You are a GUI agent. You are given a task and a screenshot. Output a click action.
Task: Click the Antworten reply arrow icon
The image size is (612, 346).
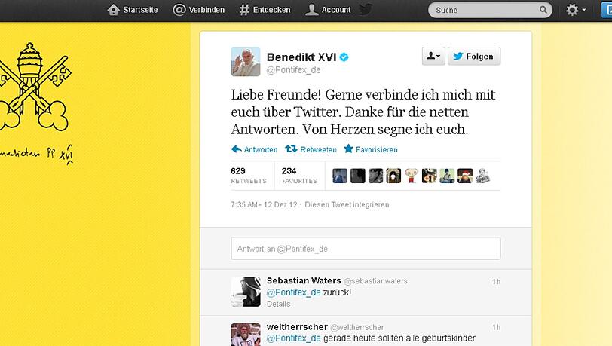236,149
